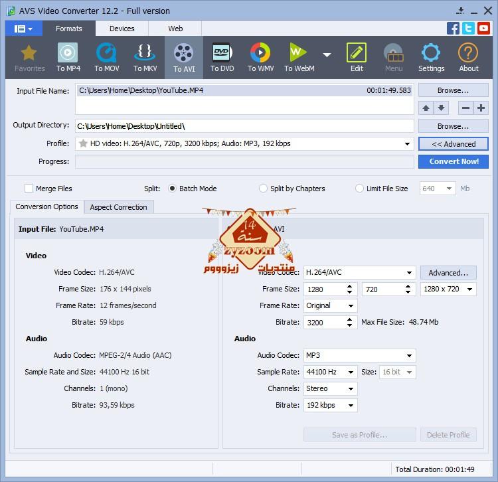Screen dimensions: 498x482
Task: Select the To AVI format icon
Action: coord(183,58)
